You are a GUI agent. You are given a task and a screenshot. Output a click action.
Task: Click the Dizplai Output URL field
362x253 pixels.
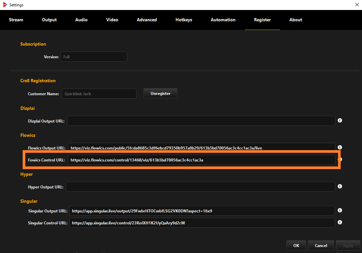tap(201, 121)
